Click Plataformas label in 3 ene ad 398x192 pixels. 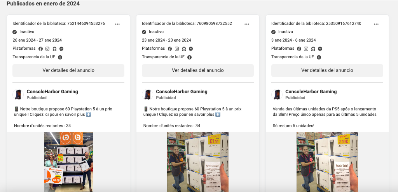(x=283, y=48)
